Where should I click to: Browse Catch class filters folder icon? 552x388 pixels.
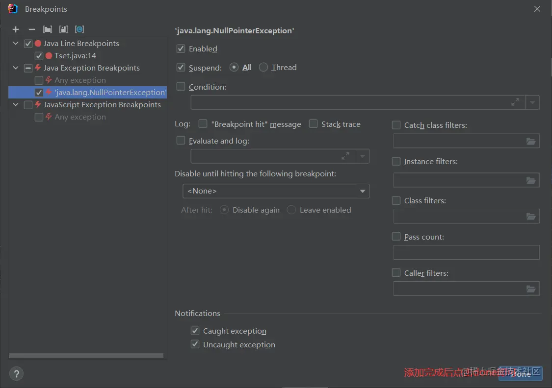(x=530, y=141)
